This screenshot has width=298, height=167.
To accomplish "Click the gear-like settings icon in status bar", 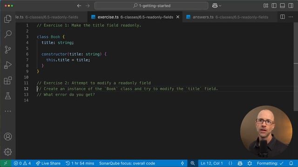I will pos(250,163).
